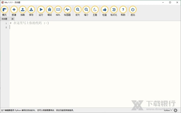Click the Mu app icon in title bar
The image size is (181, 113).
click(2, 2)
